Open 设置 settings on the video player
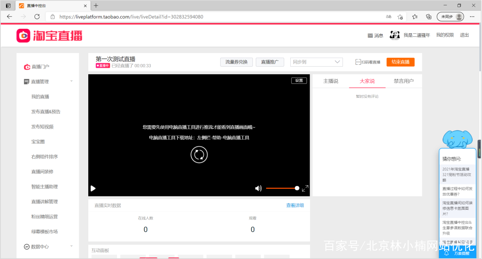This screenshot has width=482, height=259. 299,80
